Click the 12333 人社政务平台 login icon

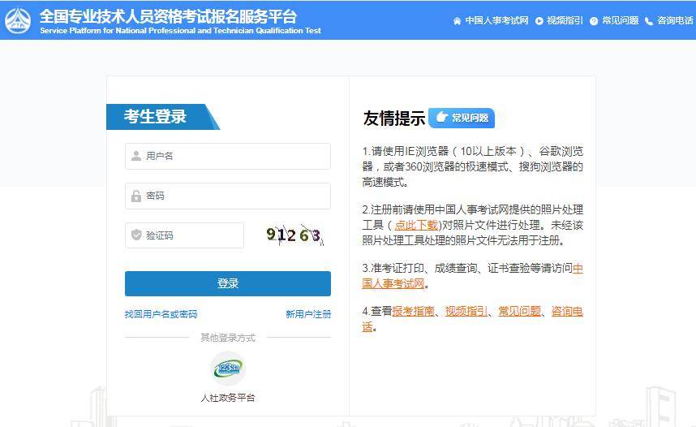point(227,369)
